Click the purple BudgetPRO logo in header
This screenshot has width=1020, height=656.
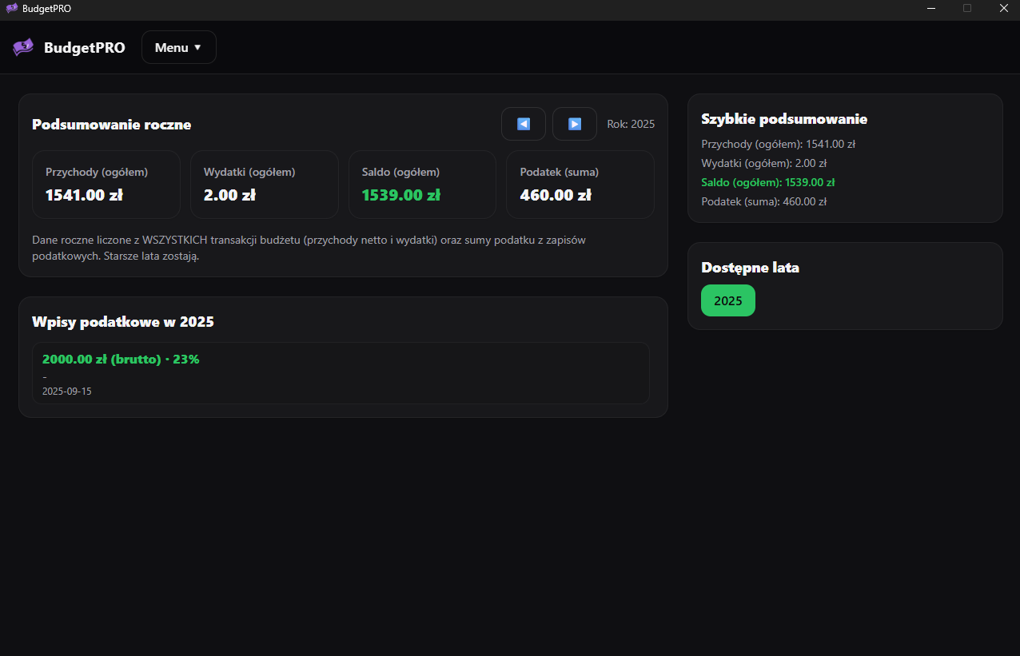[x=23, y=47]
